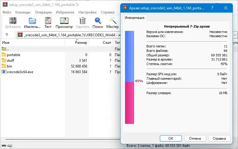Launch the Мастер wizard wand icon
This screenshot has height=149, width=238.
tap(113, 20)
